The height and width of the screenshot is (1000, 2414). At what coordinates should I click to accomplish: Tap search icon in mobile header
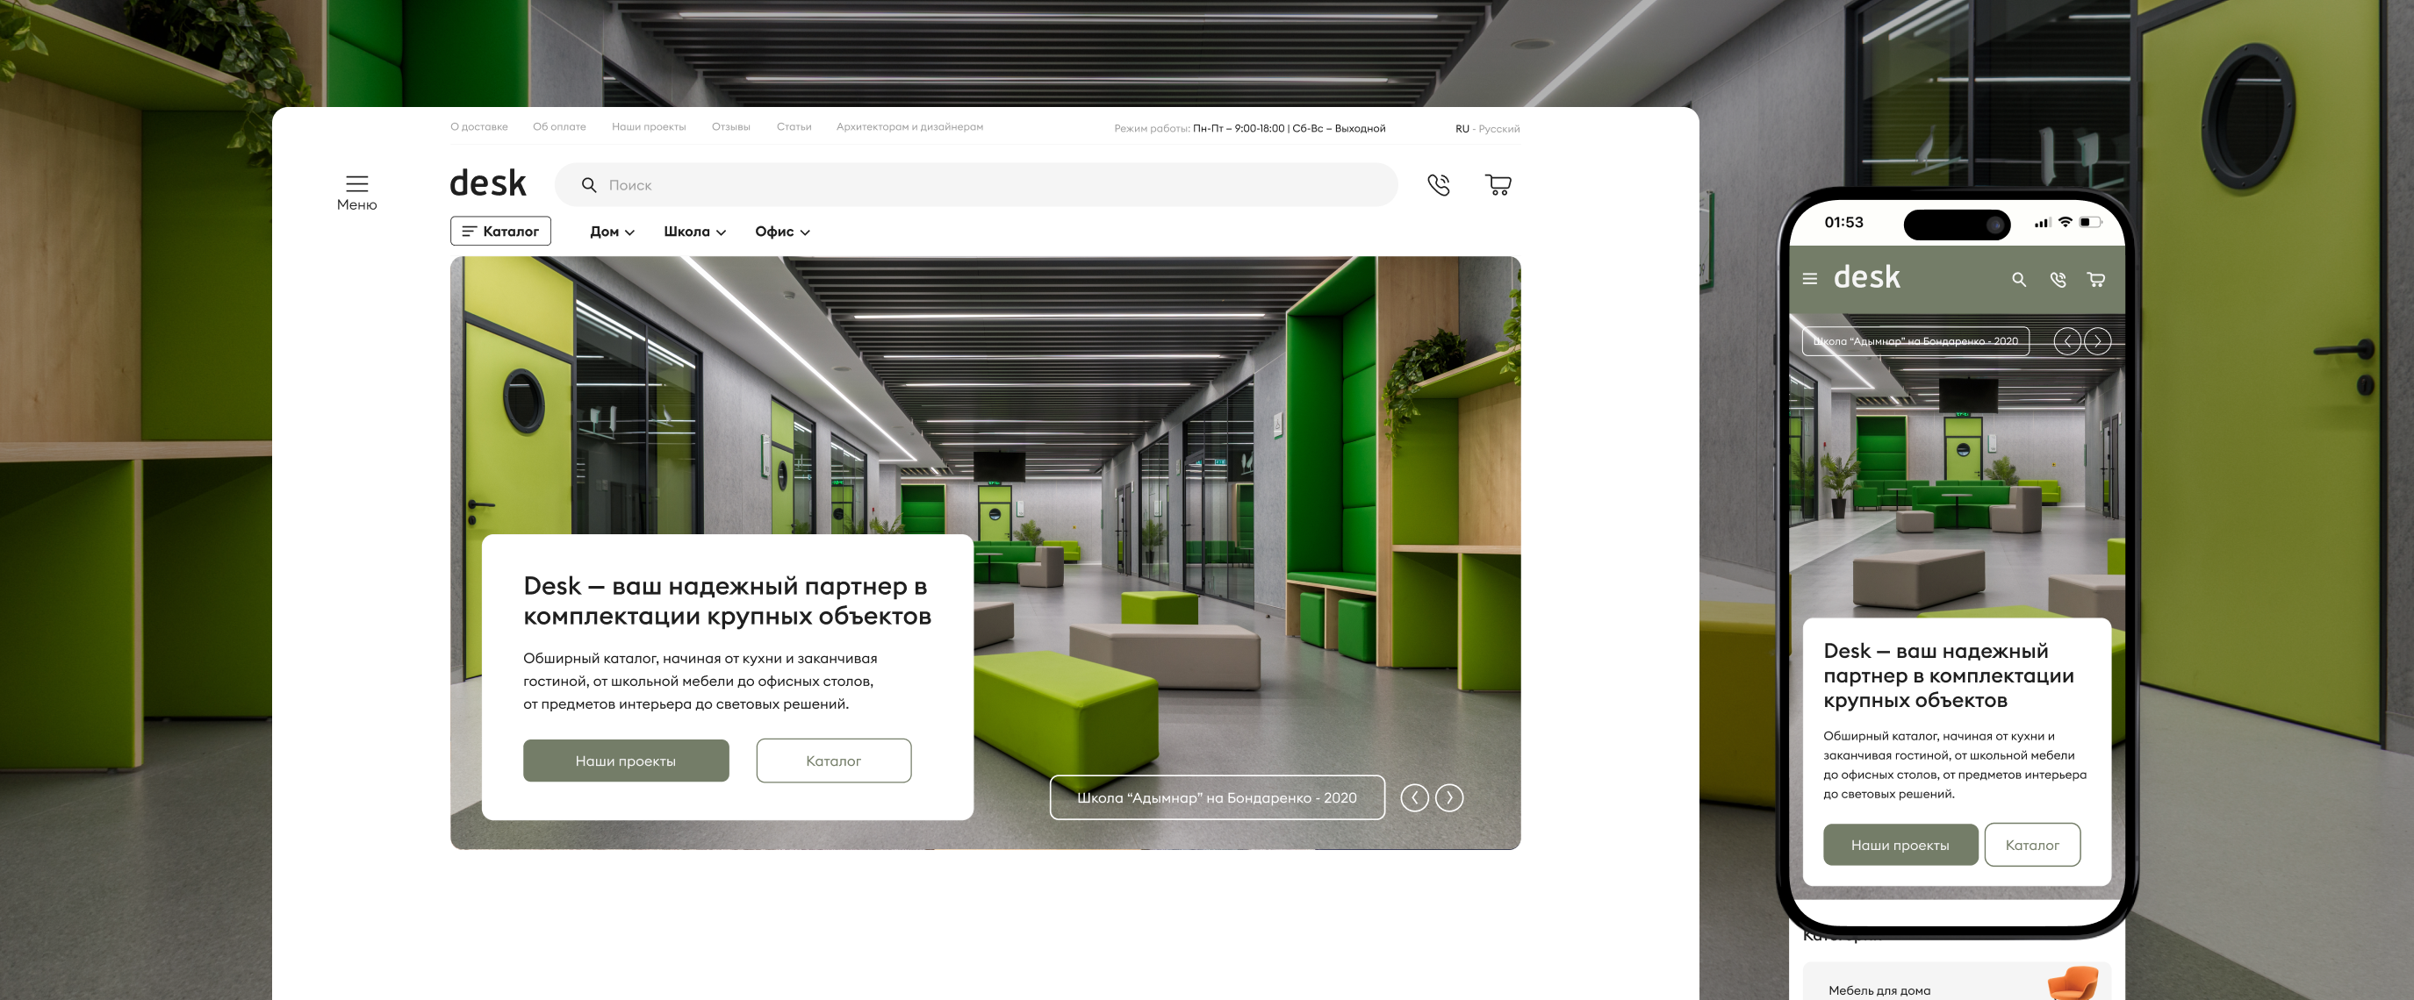(x=2018, y=279)
